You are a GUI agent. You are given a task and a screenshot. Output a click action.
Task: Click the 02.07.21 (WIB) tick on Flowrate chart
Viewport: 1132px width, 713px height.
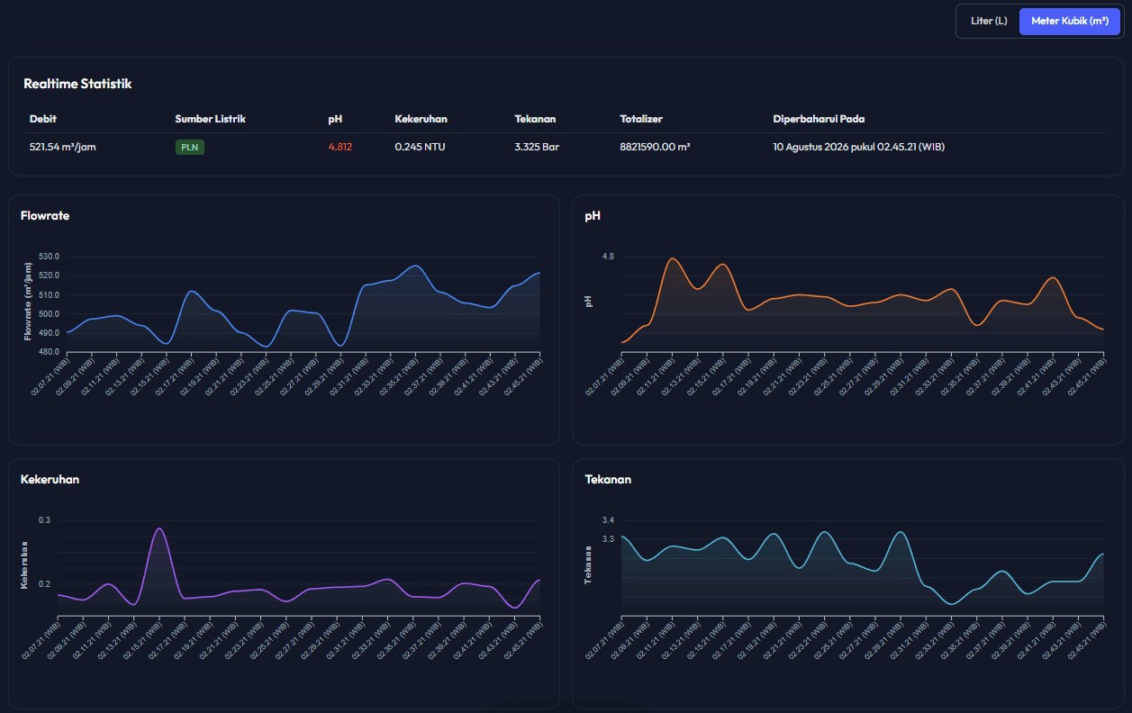tap(50, 378)
